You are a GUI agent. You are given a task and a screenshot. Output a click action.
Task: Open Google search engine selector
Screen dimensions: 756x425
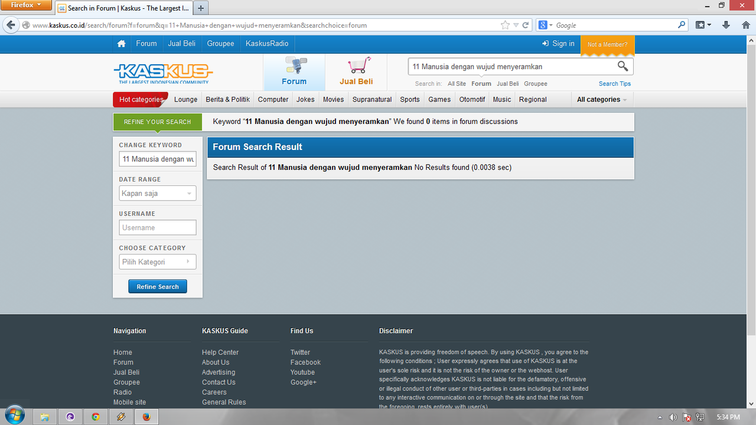click(546, 25)
